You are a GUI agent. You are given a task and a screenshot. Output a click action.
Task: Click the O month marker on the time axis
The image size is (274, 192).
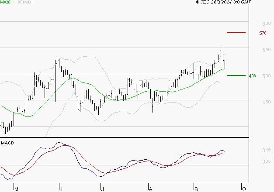point(244,189)
